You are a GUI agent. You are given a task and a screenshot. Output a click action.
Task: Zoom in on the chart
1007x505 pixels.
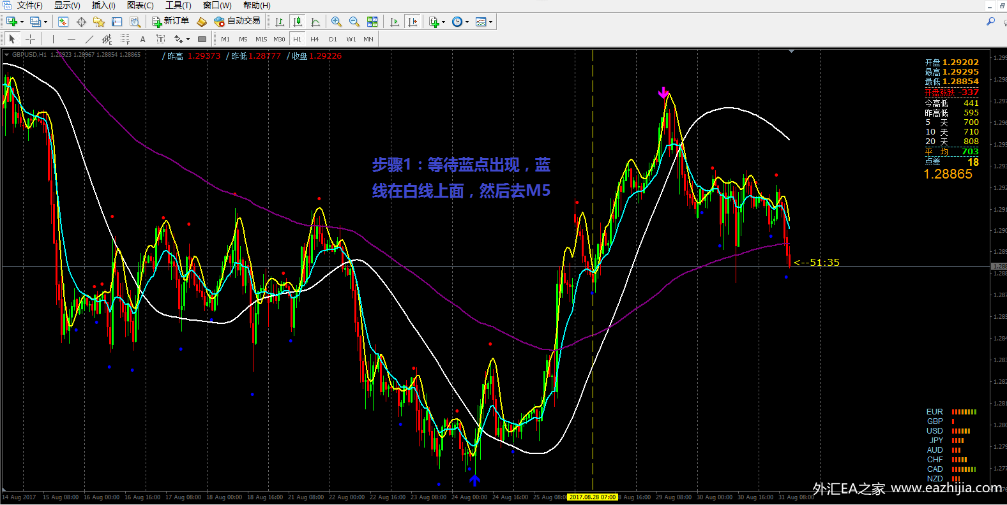(x=337, y=22)
